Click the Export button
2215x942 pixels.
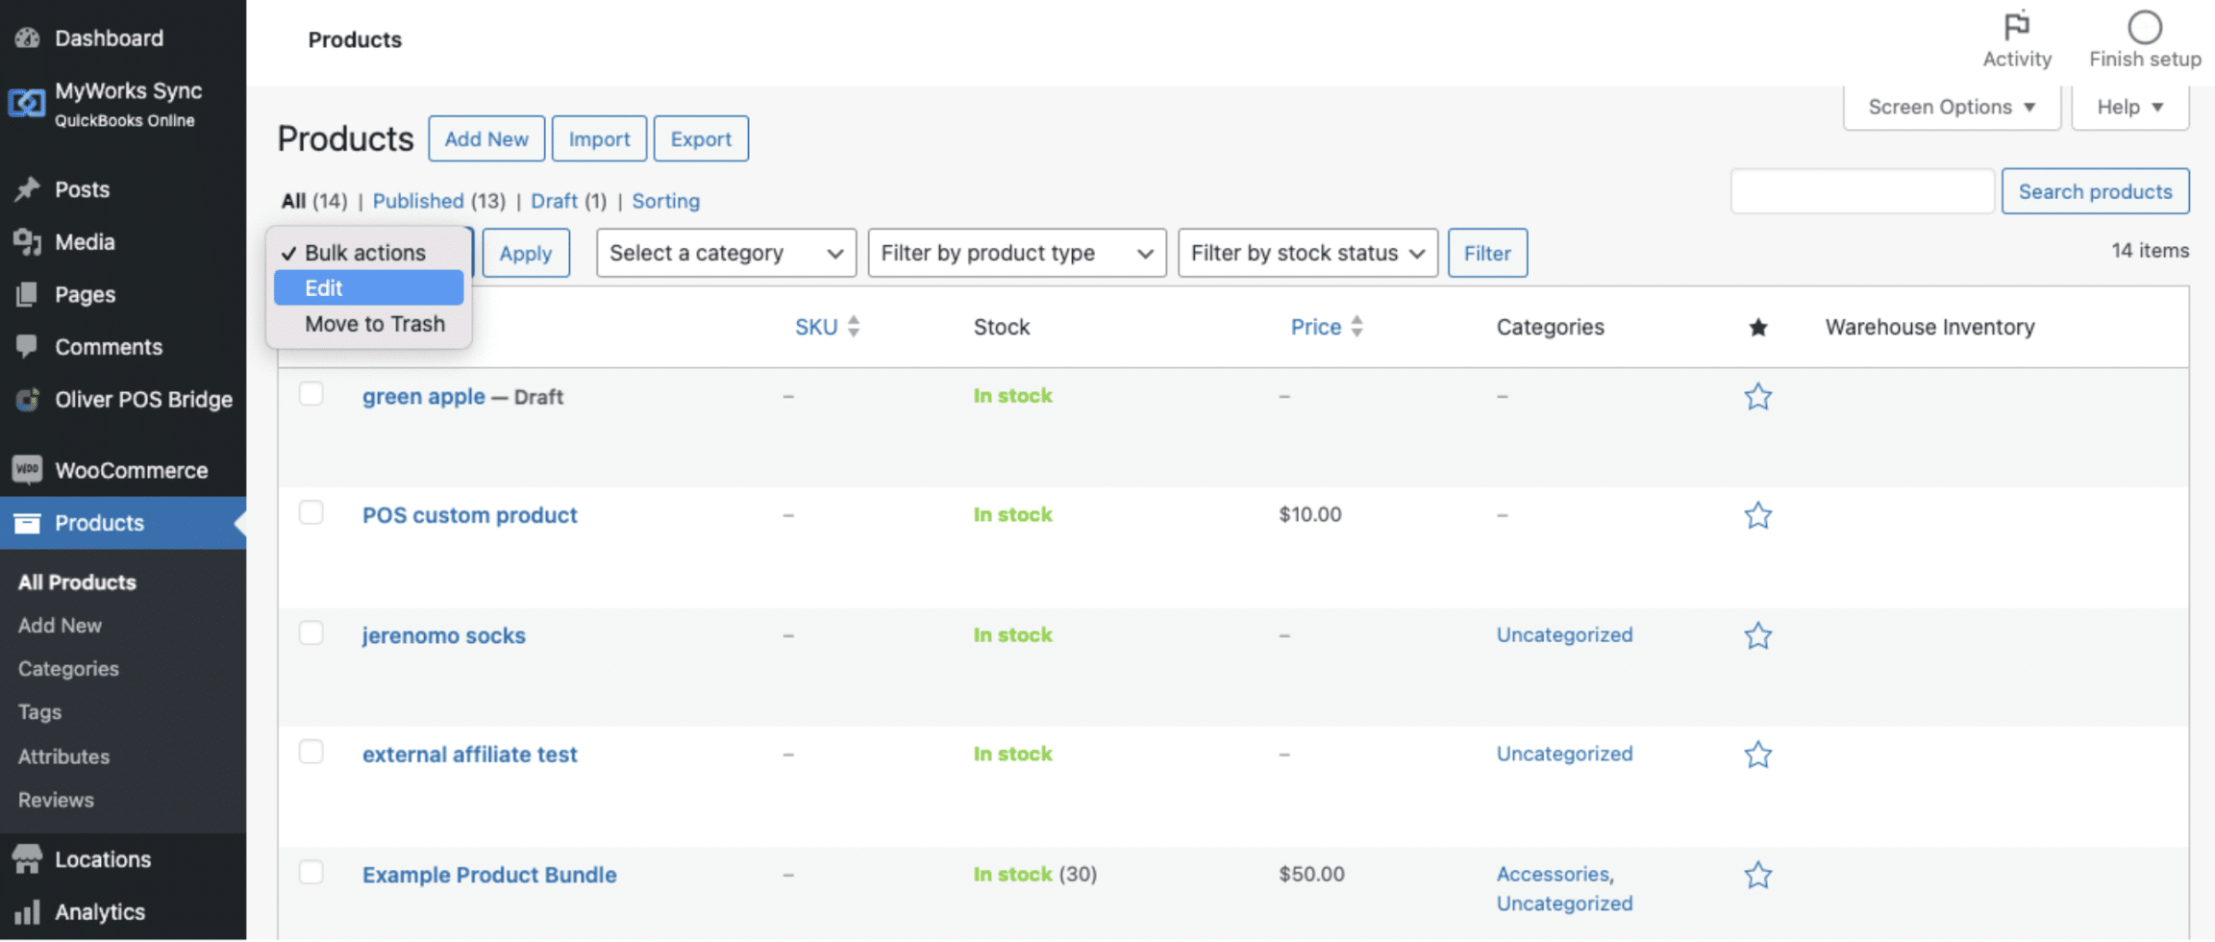pyautogui.click(x=701, y=139)
